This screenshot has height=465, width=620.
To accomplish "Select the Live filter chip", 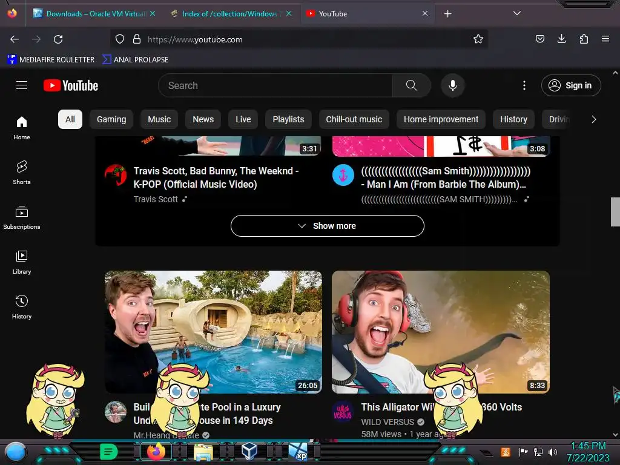I will click(x=243, y=119).
